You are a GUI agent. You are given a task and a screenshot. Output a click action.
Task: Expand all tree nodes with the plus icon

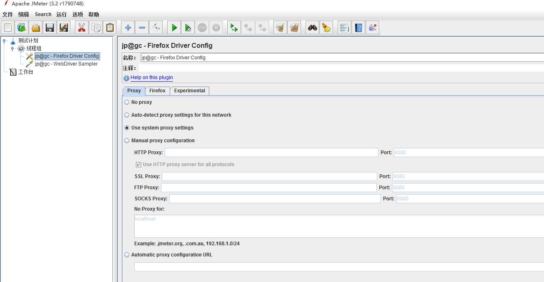click(x=128, y=28)
